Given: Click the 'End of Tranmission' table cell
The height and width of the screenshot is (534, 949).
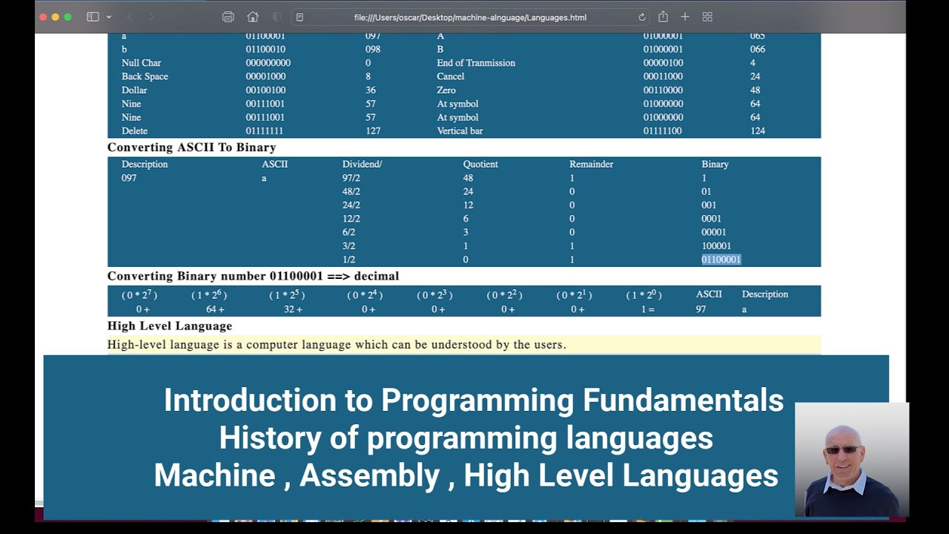Looking at the screenshot, I should click(476, 63).
